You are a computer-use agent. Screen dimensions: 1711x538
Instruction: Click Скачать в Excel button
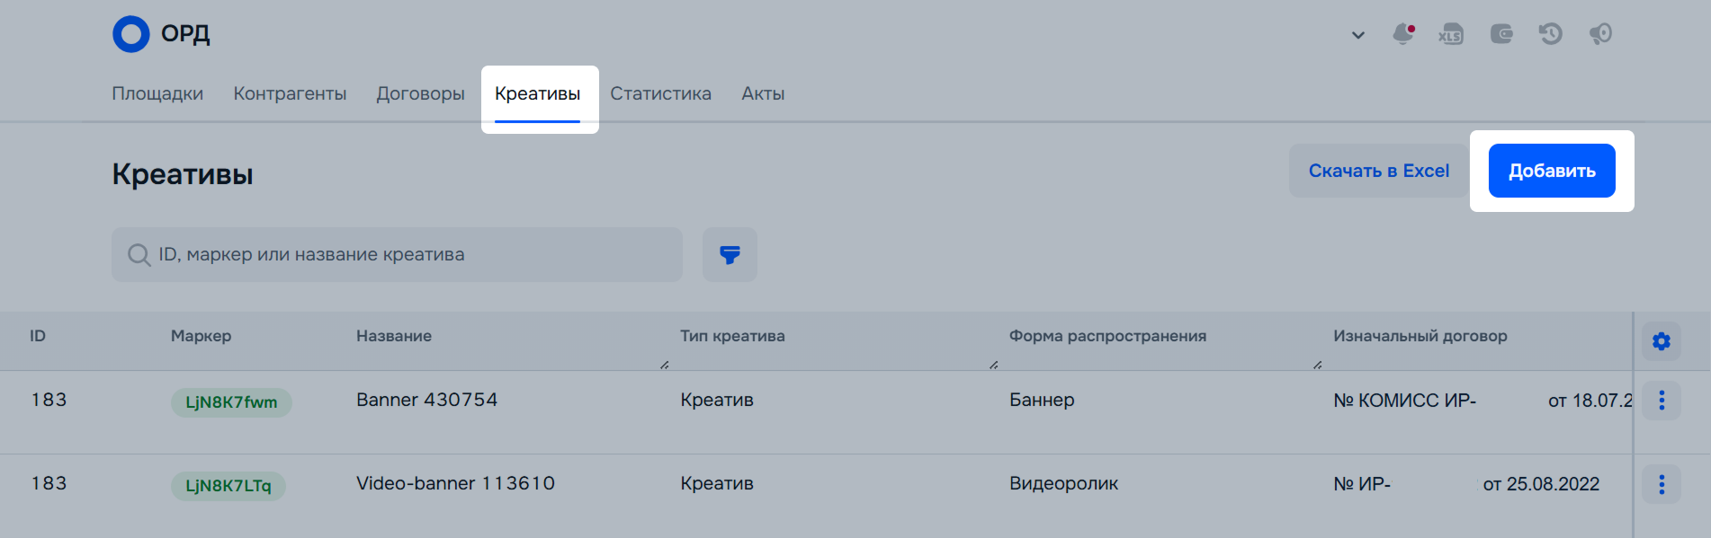1378,171
